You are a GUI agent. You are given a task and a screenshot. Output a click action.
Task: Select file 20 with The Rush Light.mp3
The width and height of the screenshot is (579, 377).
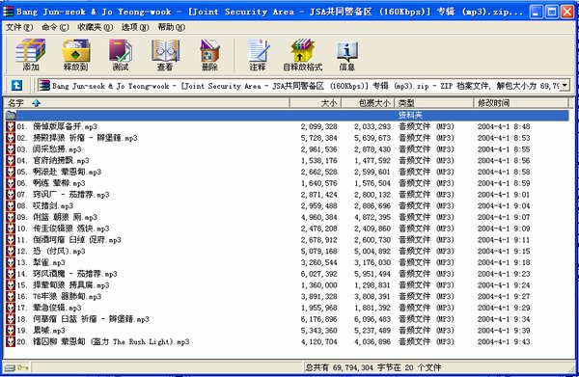click(x=287, y=341)
